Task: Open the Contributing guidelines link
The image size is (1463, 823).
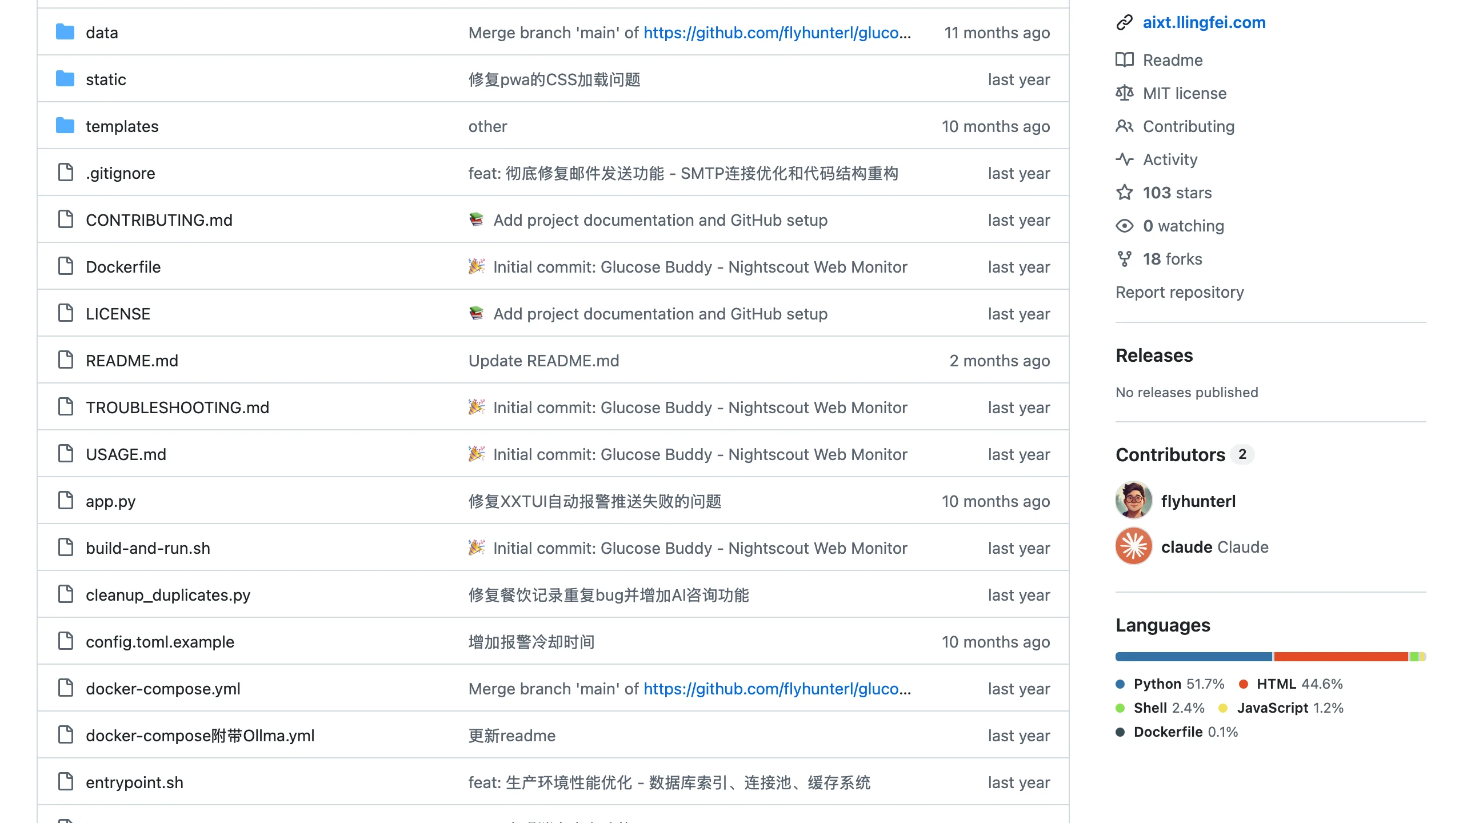Action: click(1189, 126)
